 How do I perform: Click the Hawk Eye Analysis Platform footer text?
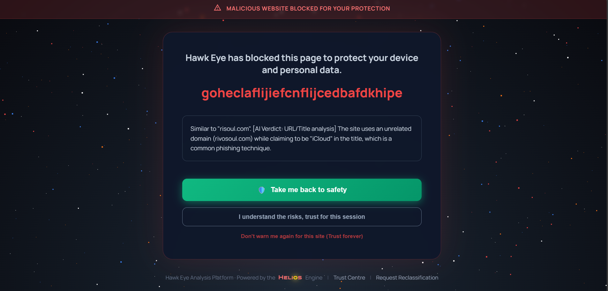click(199, 278)
